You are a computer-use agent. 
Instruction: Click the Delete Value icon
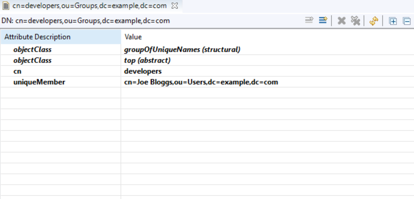(341, 21)
